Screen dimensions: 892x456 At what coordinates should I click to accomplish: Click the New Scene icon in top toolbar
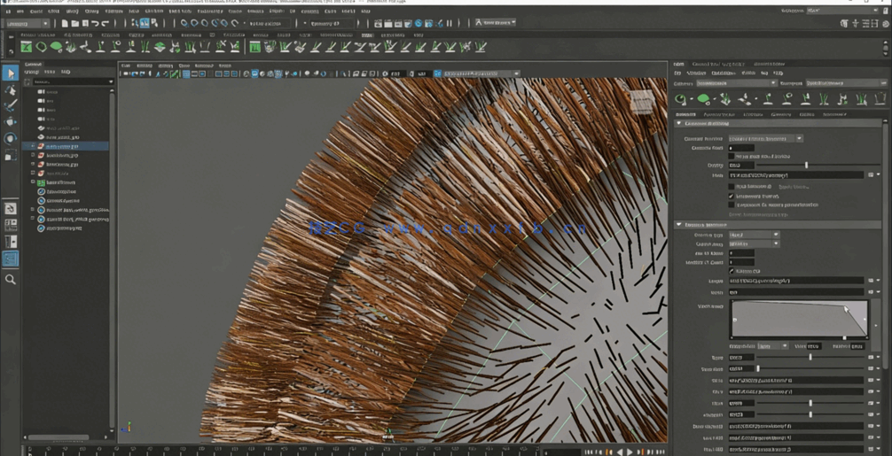coord(66,23)
